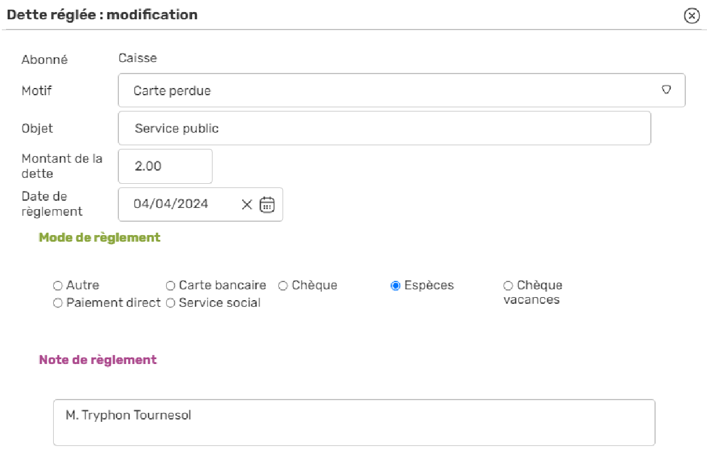The width and height of the screenshot is (707, 452).
Task: Select Paiement direct radio button
Action: 58,303
